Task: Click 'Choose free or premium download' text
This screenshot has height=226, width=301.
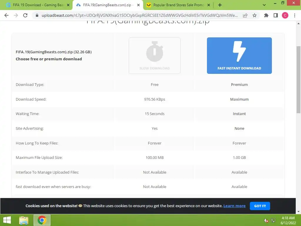Action: coord(49,59)
